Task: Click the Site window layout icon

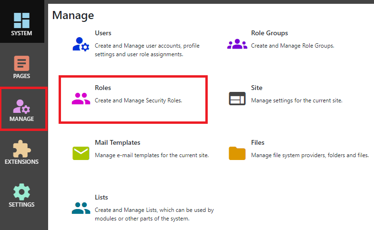Action: click(237, 99)
